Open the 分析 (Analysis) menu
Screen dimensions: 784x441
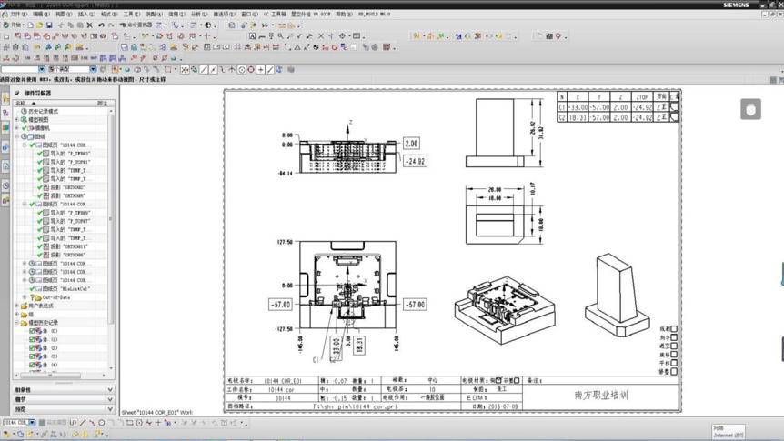coord(199,14)
